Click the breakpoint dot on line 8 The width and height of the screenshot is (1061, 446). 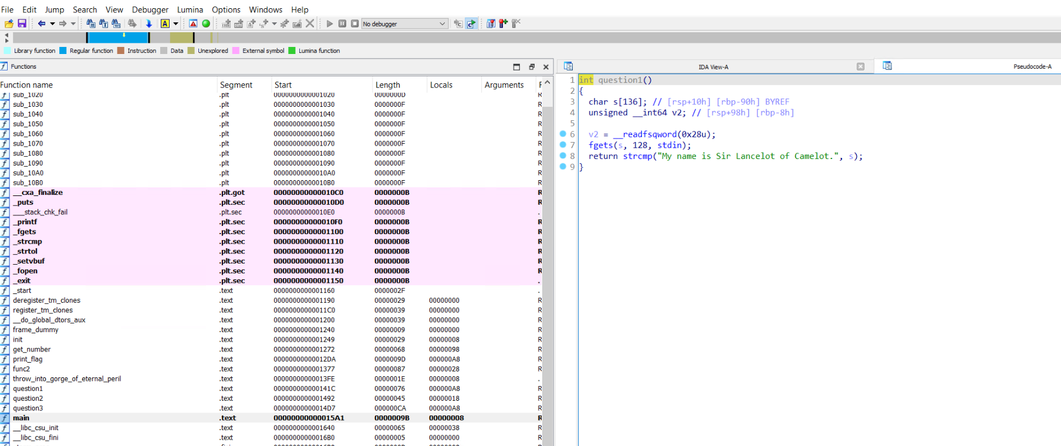click(563, 156)
